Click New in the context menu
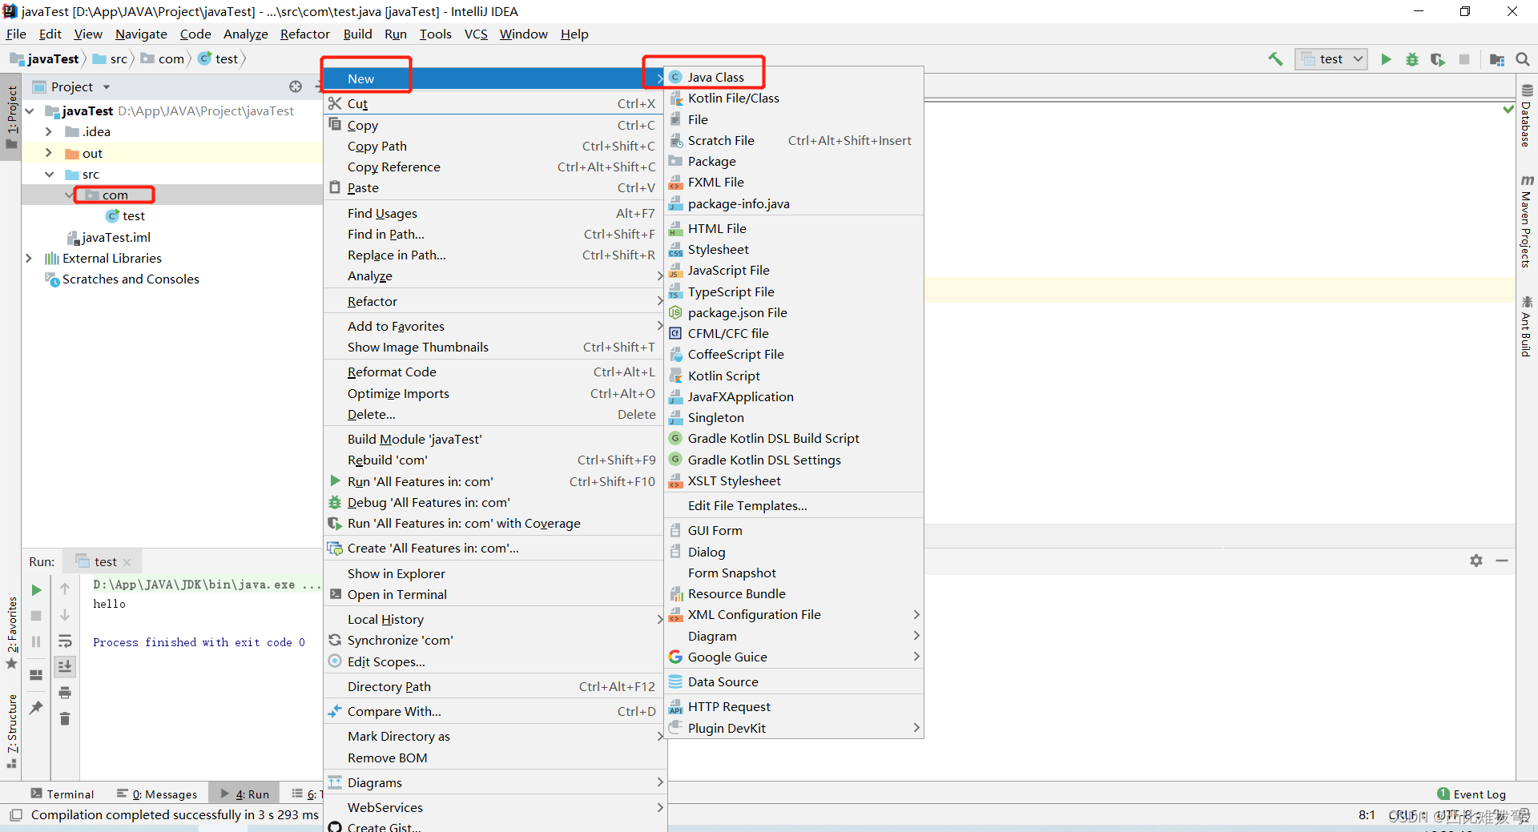The image size is (1538, 832). coord(494,78)
